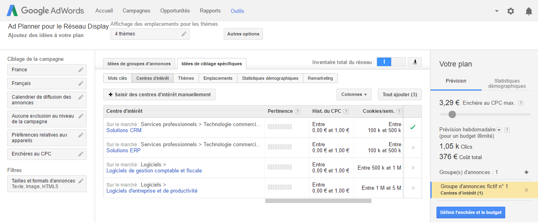The height and width of the screenshot is (224, 538).
Task: Click the Google AdWords logo
Action: coord(45,10)
